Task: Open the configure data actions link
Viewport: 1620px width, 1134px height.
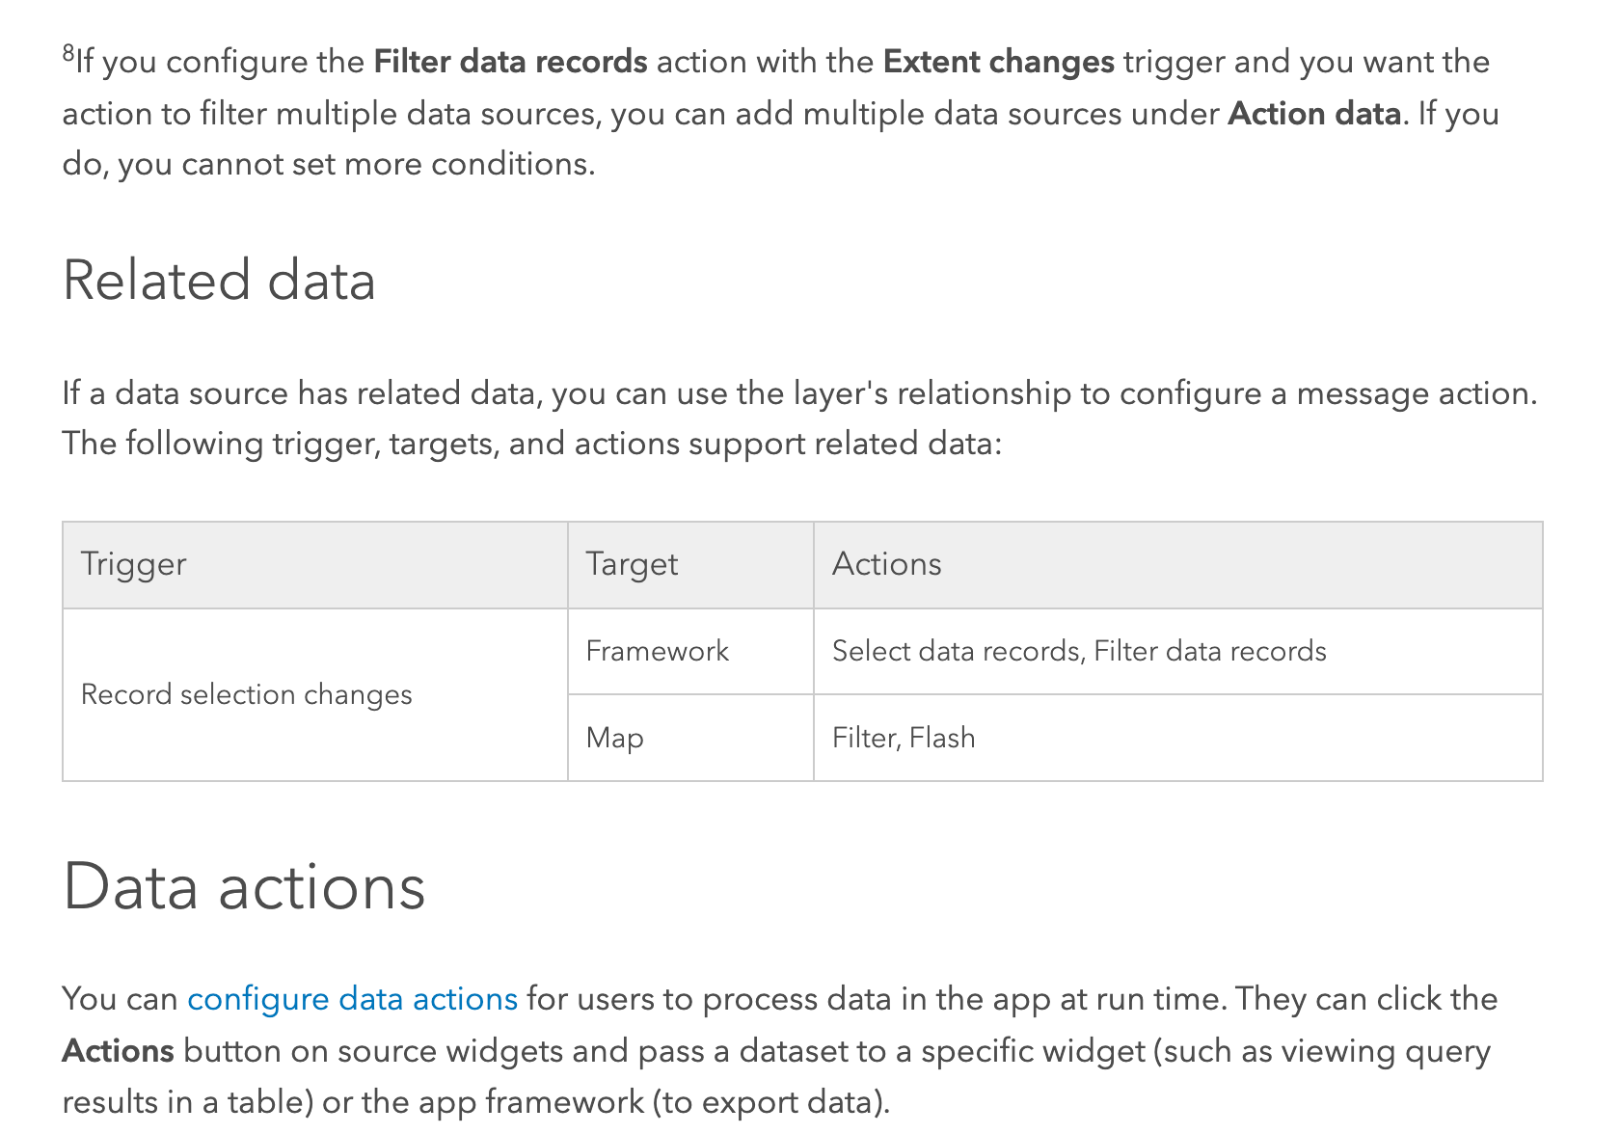Action: (352, 999)
